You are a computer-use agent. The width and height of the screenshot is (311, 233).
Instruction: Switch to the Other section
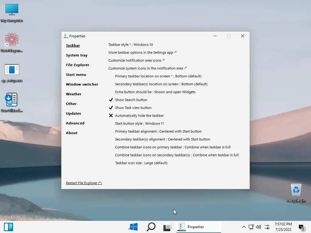pos(71,104)
